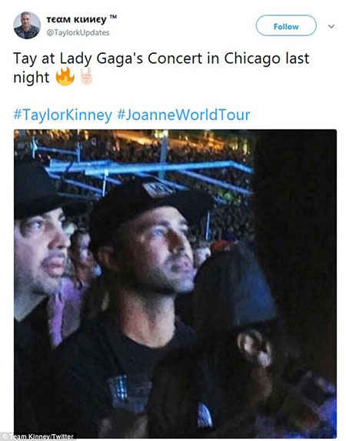Image resolution: width=346 pixels, height=441 pixels.
Task: Click the Team Kinney/Twitter photo credit
Action: click(x=42, y=437)
